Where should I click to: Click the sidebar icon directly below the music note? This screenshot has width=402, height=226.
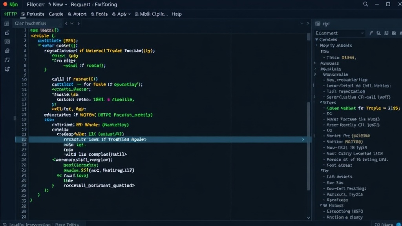[x=7, y=69]
